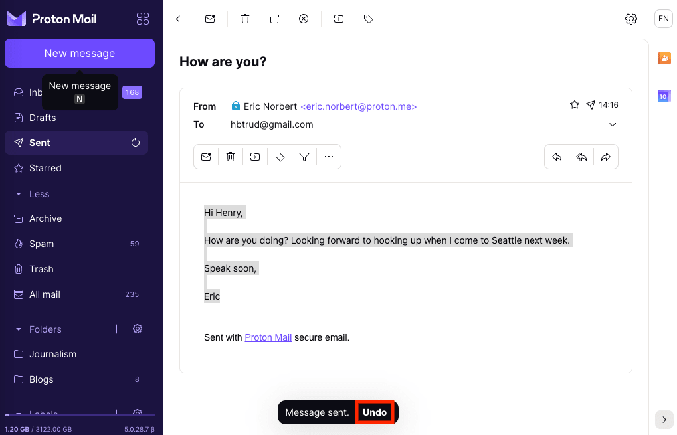Expand the message details chevron
Image resolution: width=677 pixels, height=435 pixels.
[612, 124]
